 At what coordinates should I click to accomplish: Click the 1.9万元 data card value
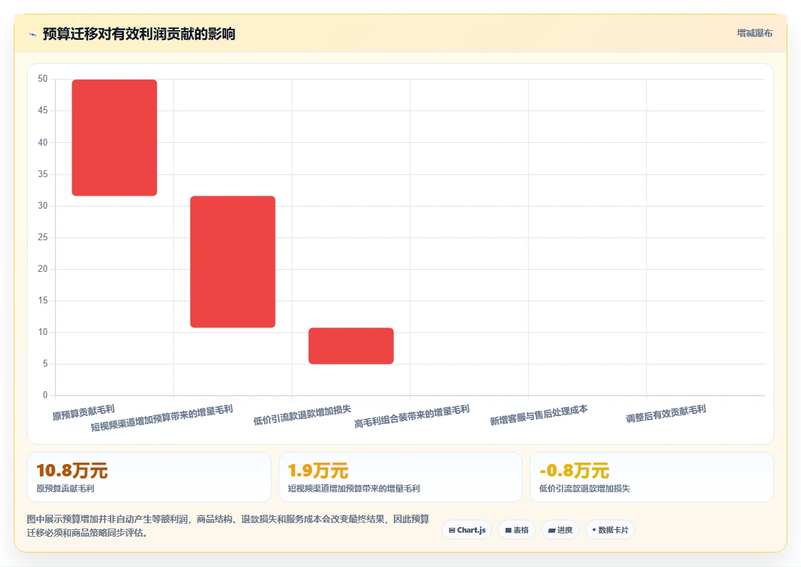point(318,471)
